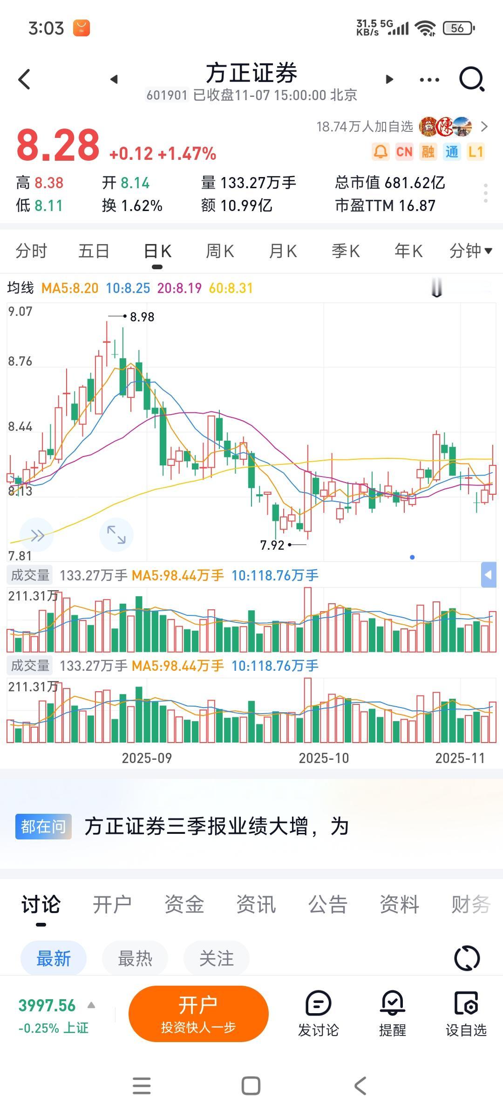Switch to 财务 tab

(x=471, y=904)
